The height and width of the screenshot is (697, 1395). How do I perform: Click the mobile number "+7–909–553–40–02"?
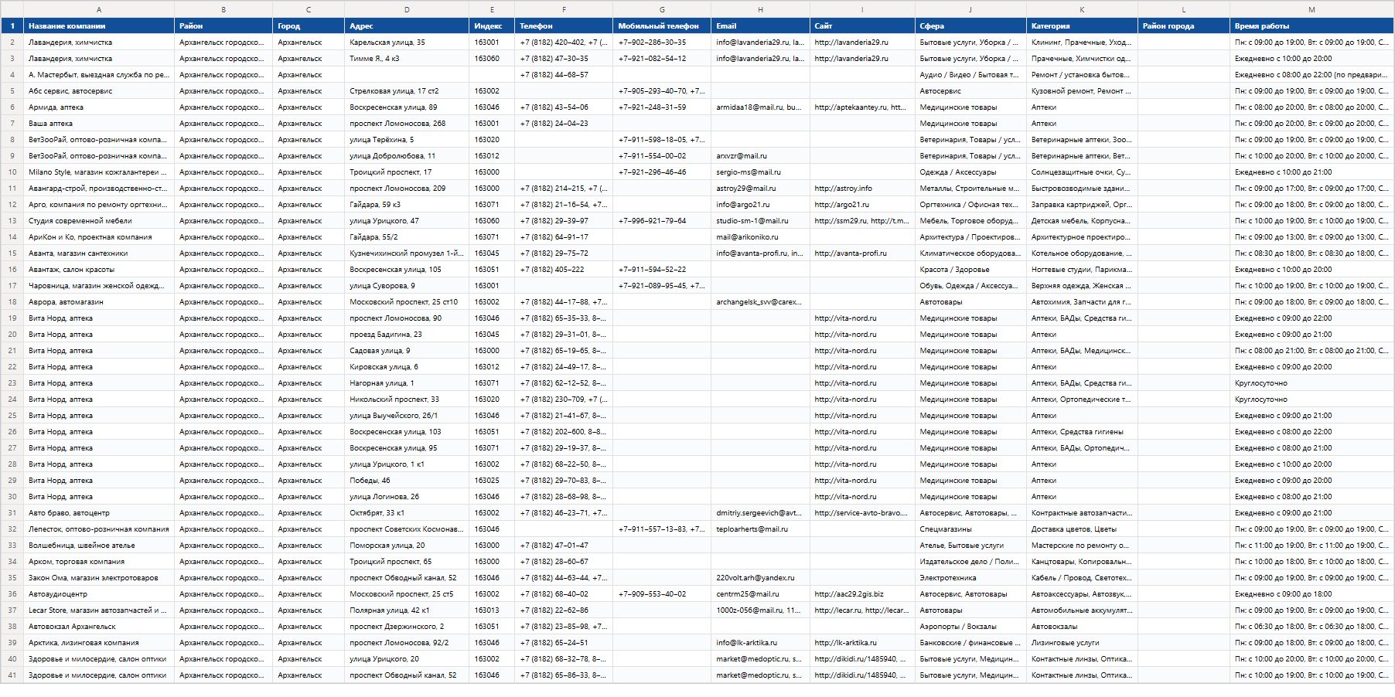(662, 594)
